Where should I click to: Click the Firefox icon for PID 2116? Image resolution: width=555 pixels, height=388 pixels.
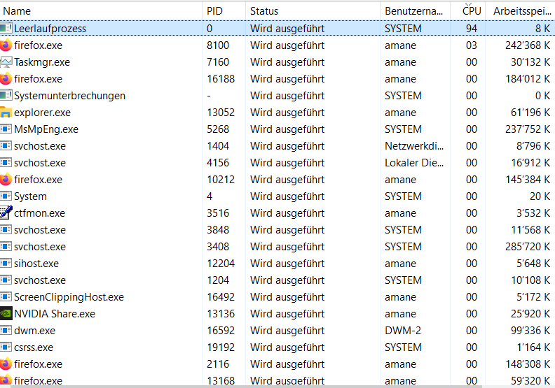6,364
